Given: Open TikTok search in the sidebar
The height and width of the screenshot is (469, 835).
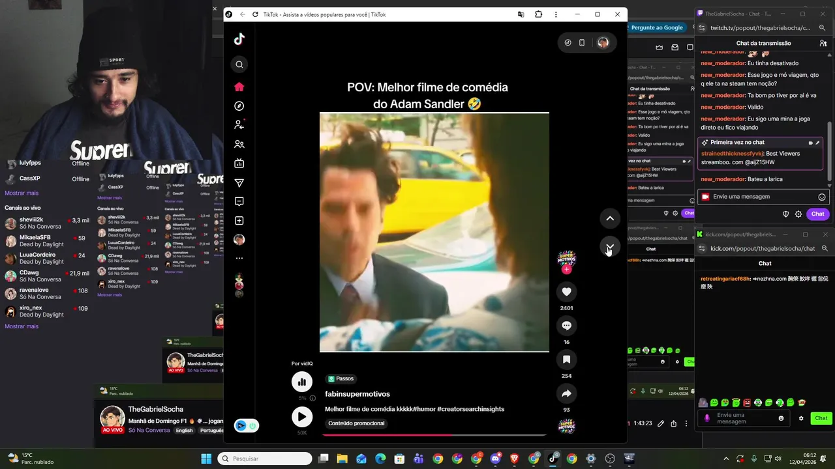Looking at the screenshot, I should (239, 64).
